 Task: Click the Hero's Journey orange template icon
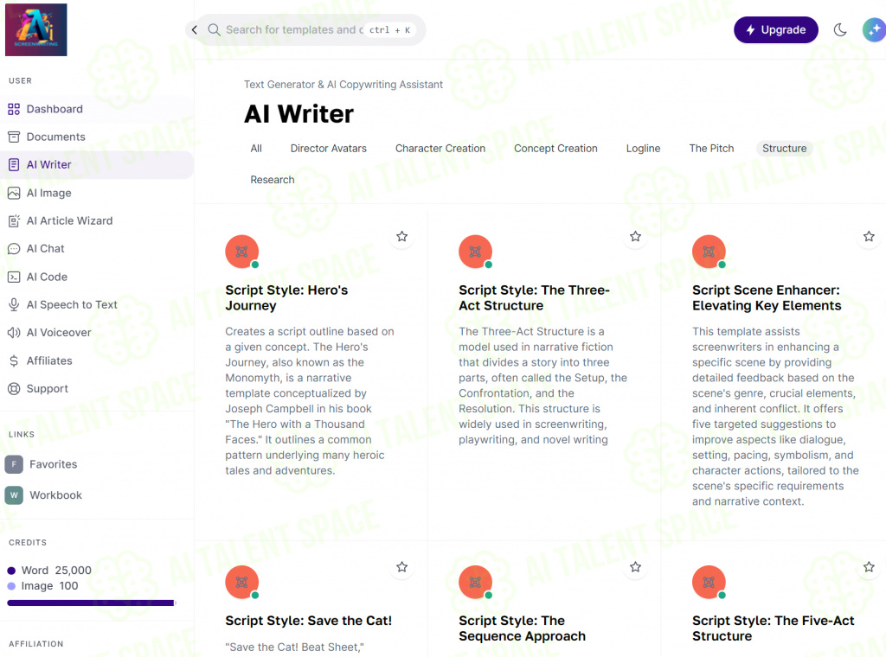[242, 252]
